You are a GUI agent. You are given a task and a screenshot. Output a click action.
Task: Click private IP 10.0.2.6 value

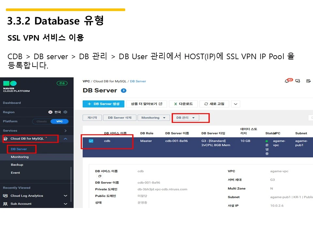click(277, 205)
